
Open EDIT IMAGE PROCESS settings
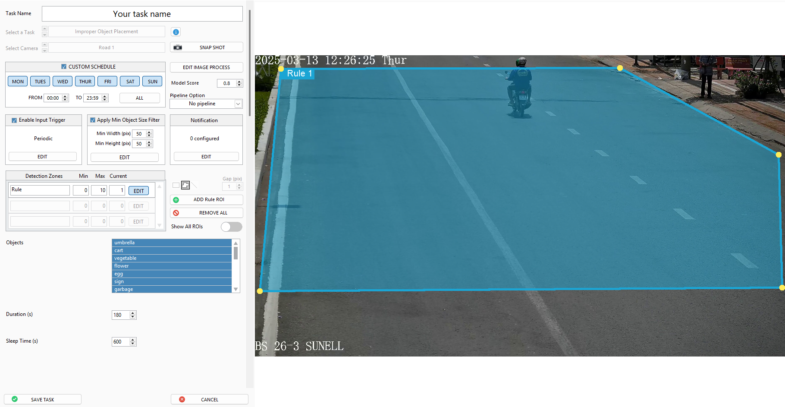coord(206,67)
